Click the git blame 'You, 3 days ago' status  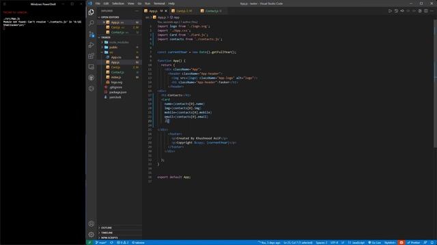coord(269,242)
